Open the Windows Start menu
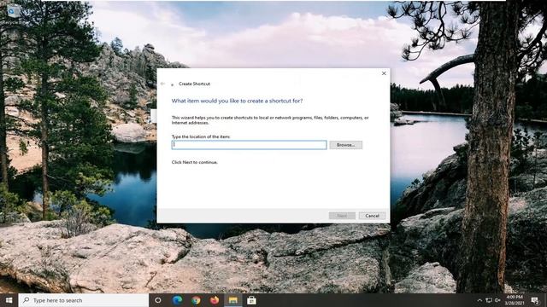This screenshot has width=547, height=307. 9,300
